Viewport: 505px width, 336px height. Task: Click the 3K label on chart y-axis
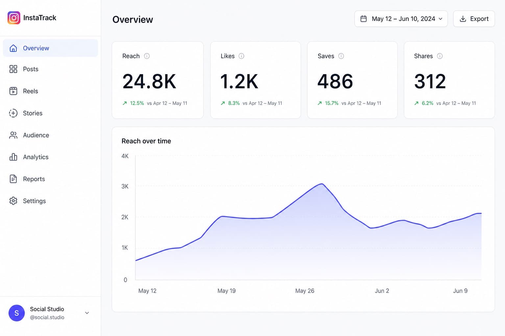[x=125, y=186]
